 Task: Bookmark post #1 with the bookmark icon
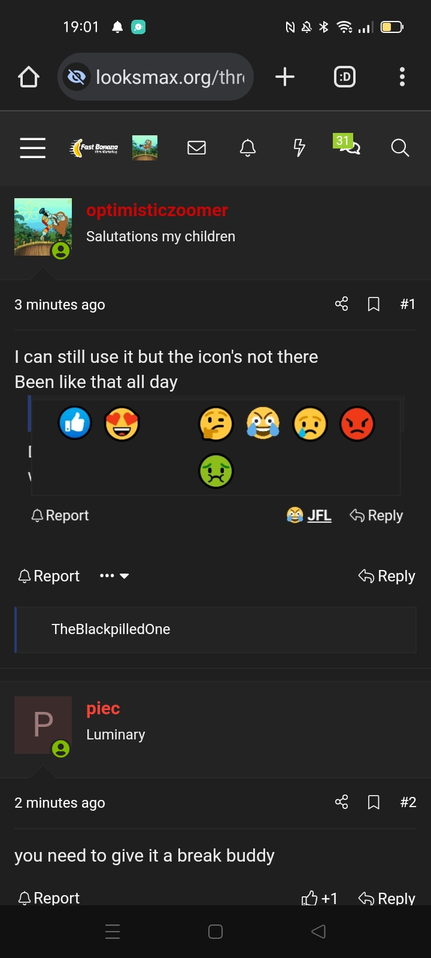coord(374,304)
